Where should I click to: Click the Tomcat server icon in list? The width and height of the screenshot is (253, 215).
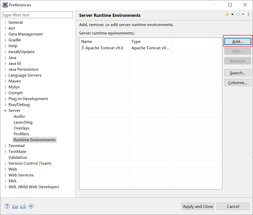click(83, 48)
